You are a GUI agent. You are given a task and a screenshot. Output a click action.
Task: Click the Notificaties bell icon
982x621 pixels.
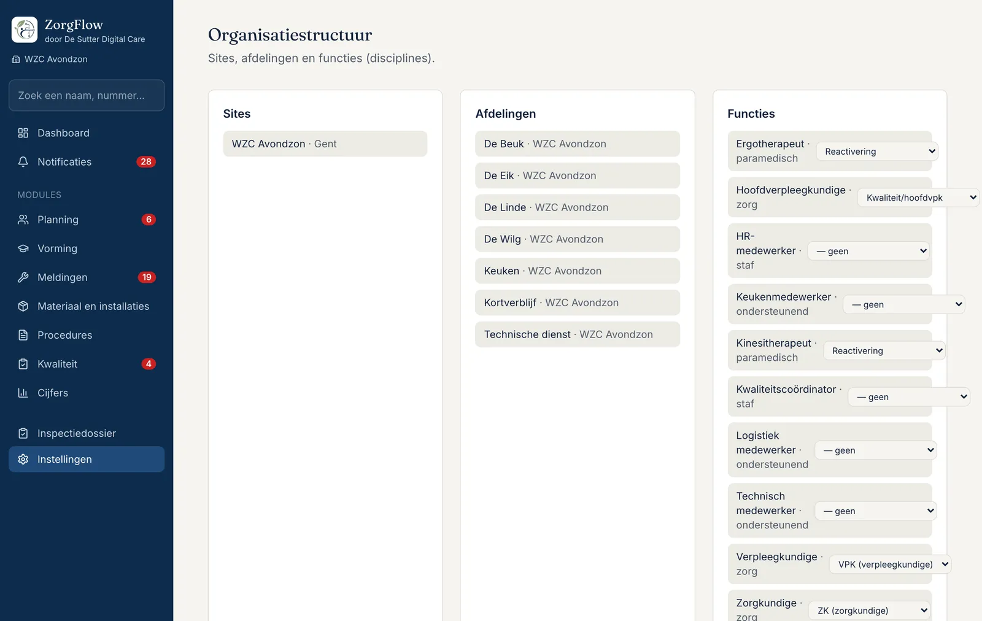(x=23, y=162)
